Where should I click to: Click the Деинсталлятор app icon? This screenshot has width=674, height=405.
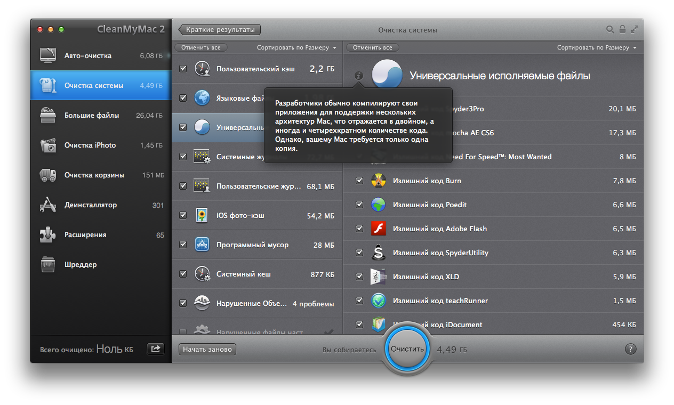pyautogui.click(x=48, y=205)
